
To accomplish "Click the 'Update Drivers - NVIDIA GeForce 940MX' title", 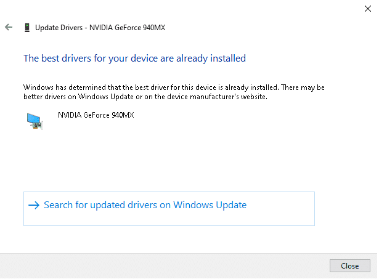I will pyautogui.click(x=100, y=28).
